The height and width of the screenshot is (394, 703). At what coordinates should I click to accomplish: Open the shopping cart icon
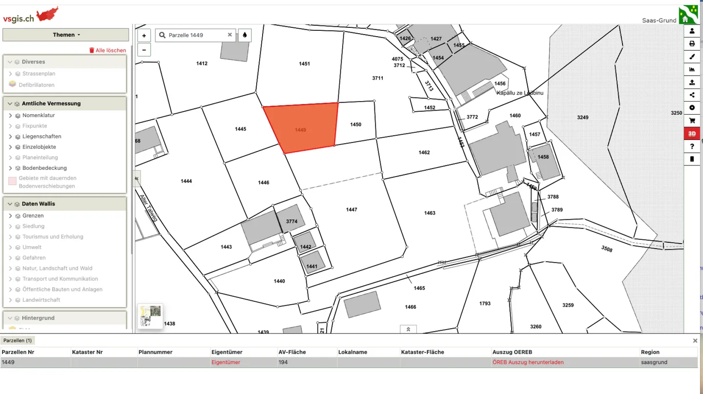coord(692,121)
